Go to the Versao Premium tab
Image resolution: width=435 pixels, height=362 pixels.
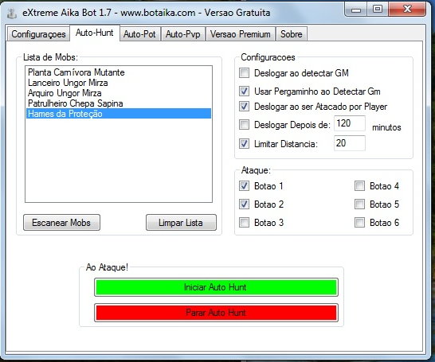coord(241,34)
